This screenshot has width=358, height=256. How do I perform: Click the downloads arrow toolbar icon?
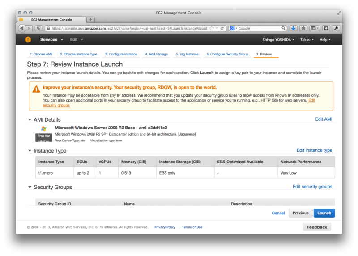(294, 28)
